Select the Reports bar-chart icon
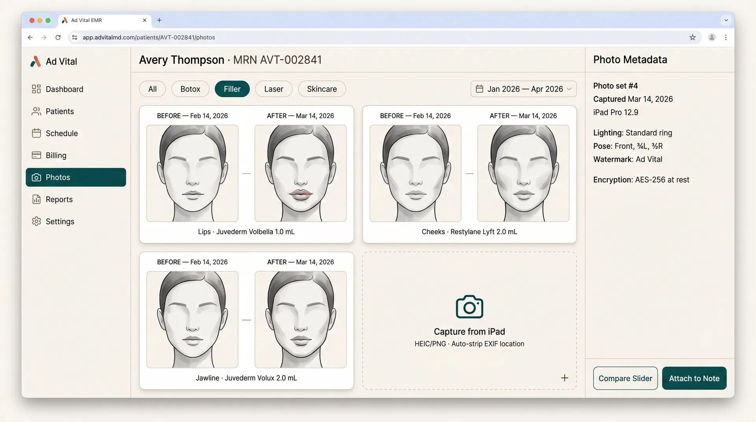This screenshot has height=422, width=756. click(x=36, y=199)
